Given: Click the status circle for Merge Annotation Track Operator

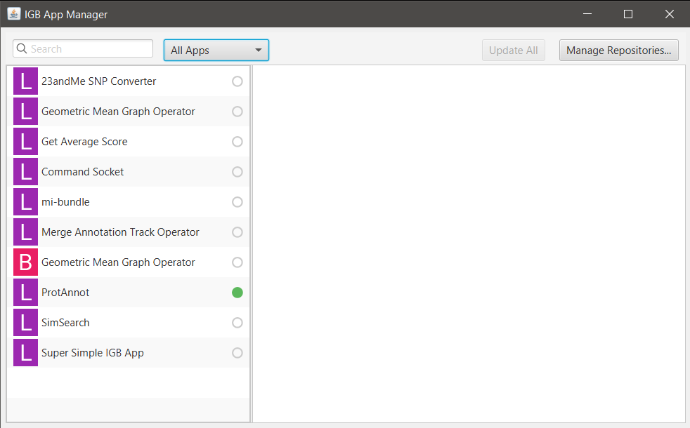Looking at the screenshot, I should point(237,232).
